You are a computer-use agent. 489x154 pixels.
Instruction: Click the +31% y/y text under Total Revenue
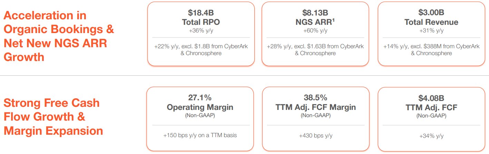click(x=431, y=31)
